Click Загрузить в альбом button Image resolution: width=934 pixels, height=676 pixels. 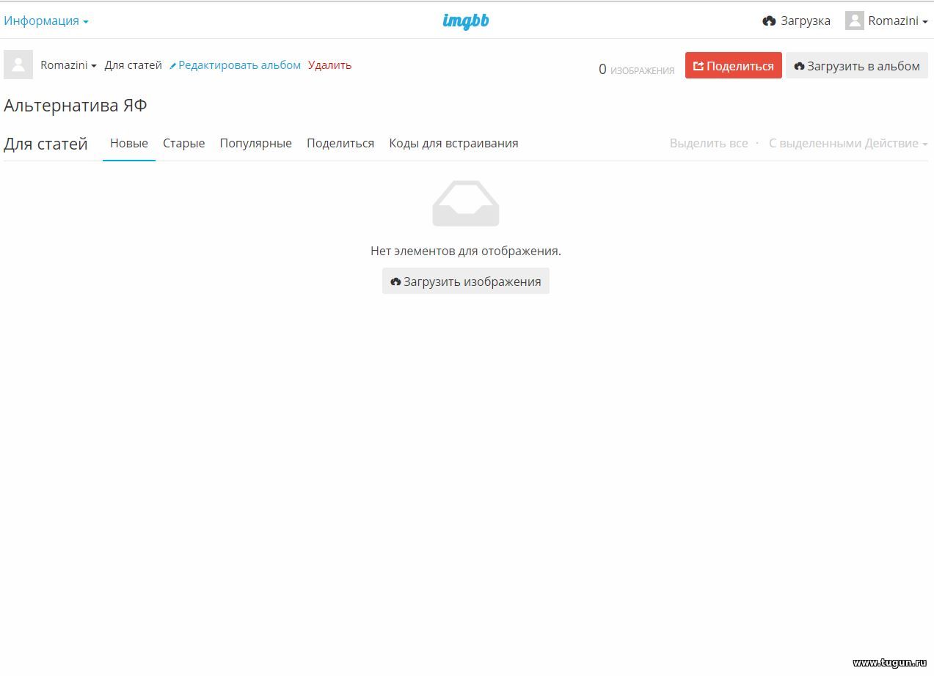coord(857,65)
